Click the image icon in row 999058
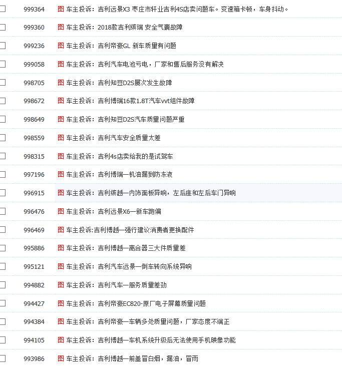The image size is (342, 366). click(x=61, y=64)
